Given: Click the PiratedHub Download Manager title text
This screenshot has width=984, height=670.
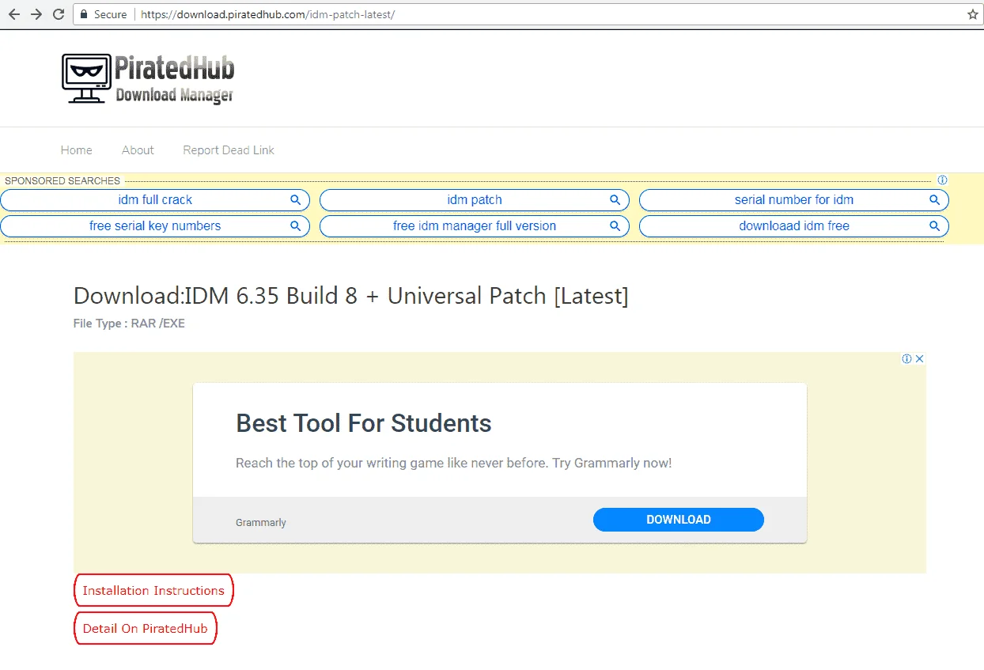Looking at the screenshot, I should pyautogui.click(x=174, y=79).
